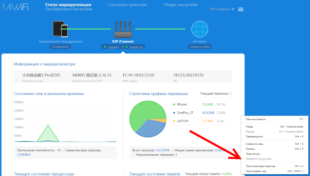Click the iPhone device row name
Screen dimensions: 310x176
(x=182, y=104)
